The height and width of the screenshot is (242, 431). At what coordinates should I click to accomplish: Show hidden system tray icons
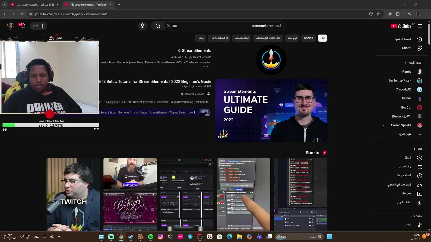[x=59, y=237]
